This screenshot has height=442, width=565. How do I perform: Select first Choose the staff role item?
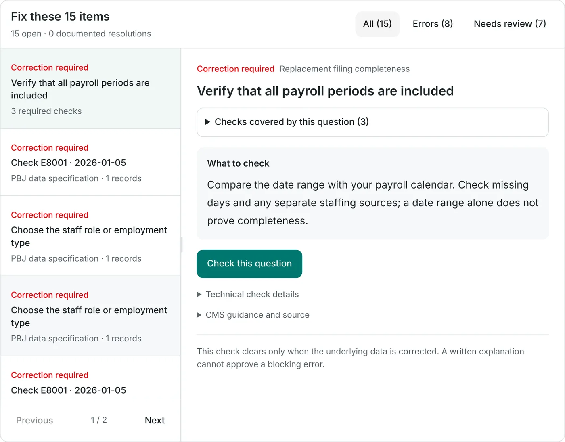click(x=90, y=236)
